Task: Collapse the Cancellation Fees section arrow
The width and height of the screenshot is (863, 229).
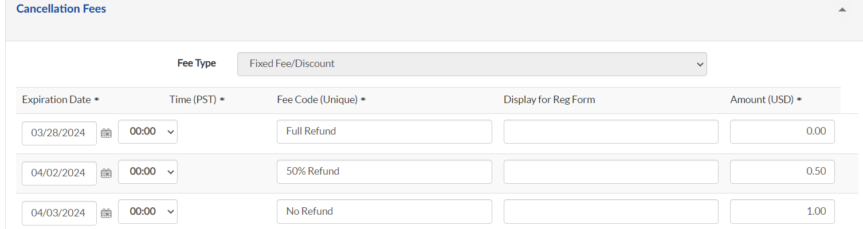Action: [842, 10]
